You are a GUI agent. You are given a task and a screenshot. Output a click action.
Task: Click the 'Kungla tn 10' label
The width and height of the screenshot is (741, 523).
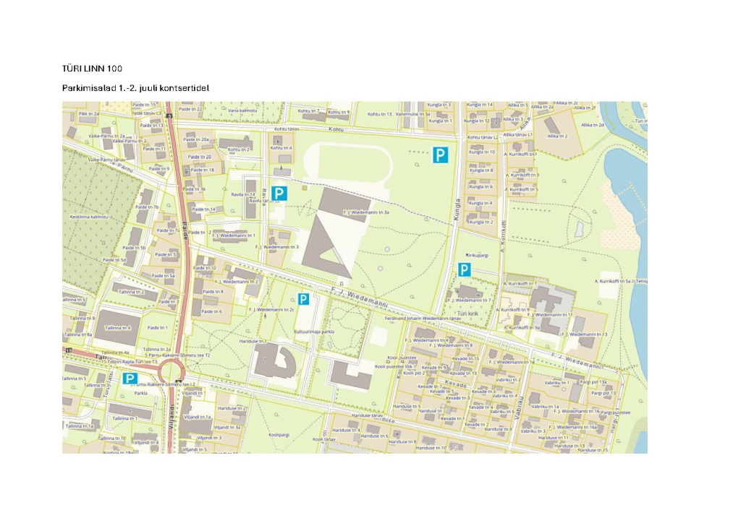[482, 152]
